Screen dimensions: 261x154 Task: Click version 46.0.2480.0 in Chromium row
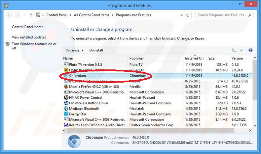click(x=240, y=76)
